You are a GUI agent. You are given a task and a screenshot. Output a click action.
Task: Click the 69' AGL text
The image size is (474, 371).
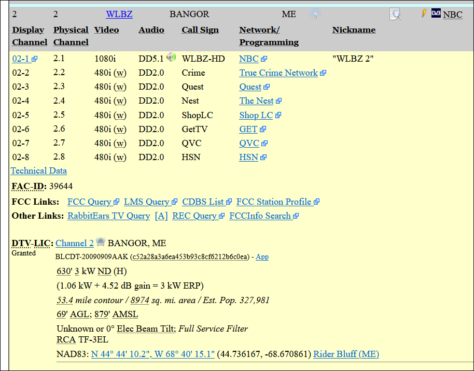73,315
